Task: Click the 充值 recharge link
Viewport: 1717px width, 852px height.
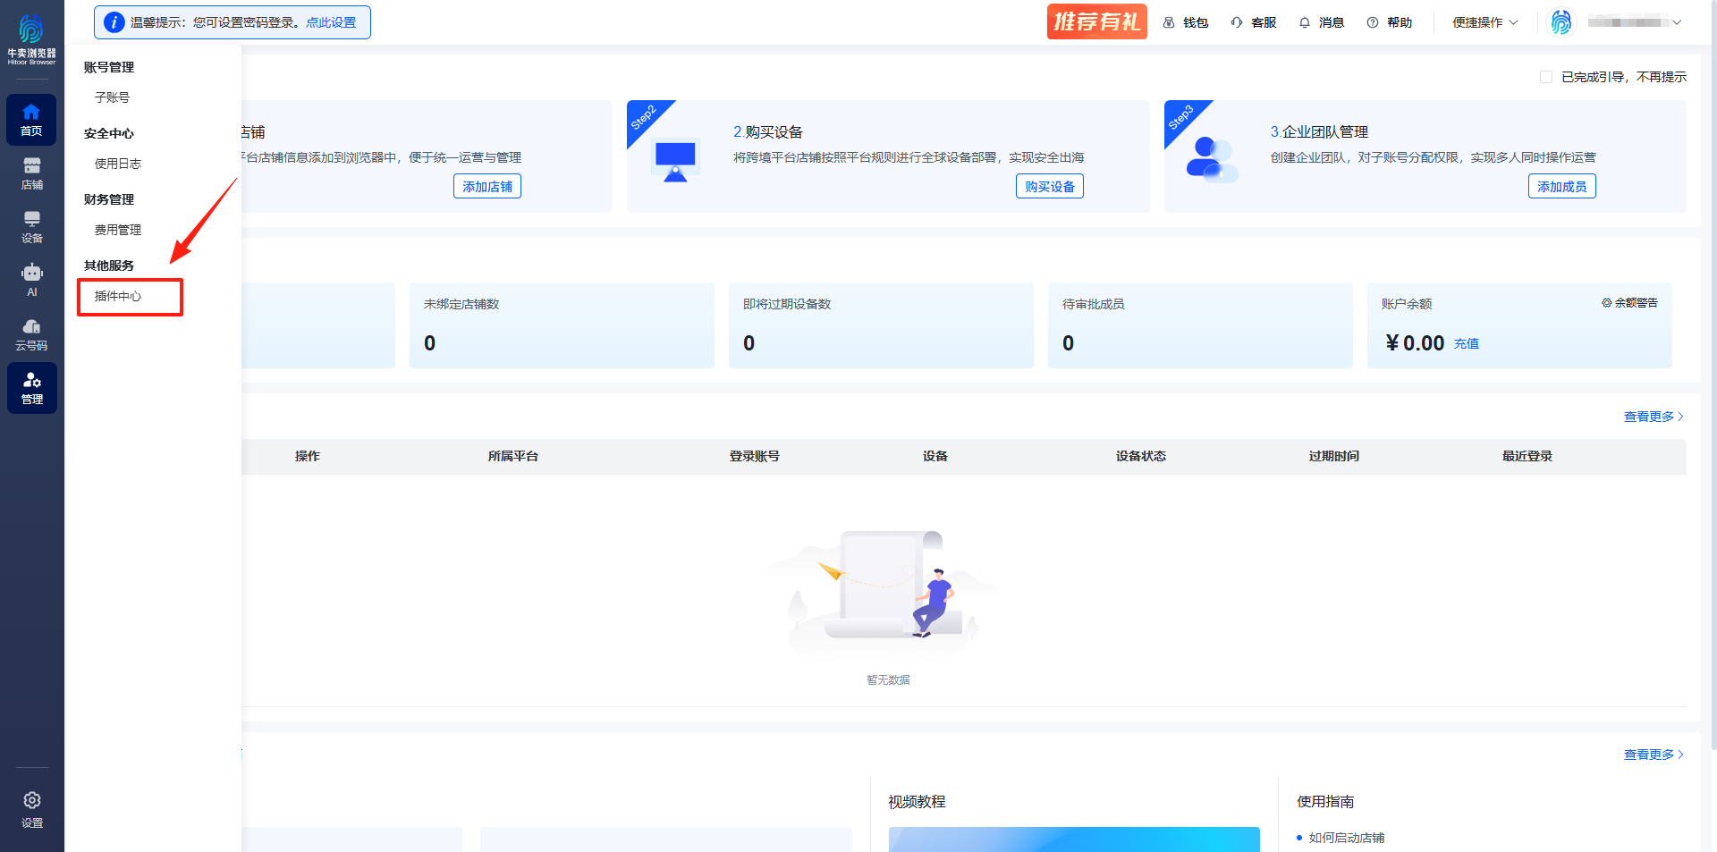Action: (x=1467, y=343)
